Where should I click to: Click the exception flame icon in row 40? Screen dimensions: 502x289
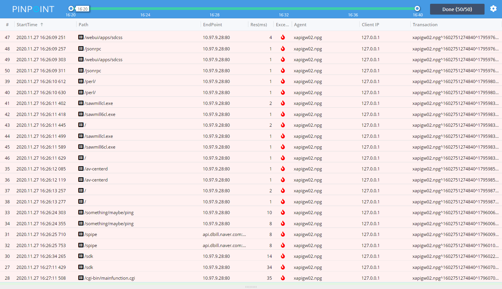coord(283,92)
